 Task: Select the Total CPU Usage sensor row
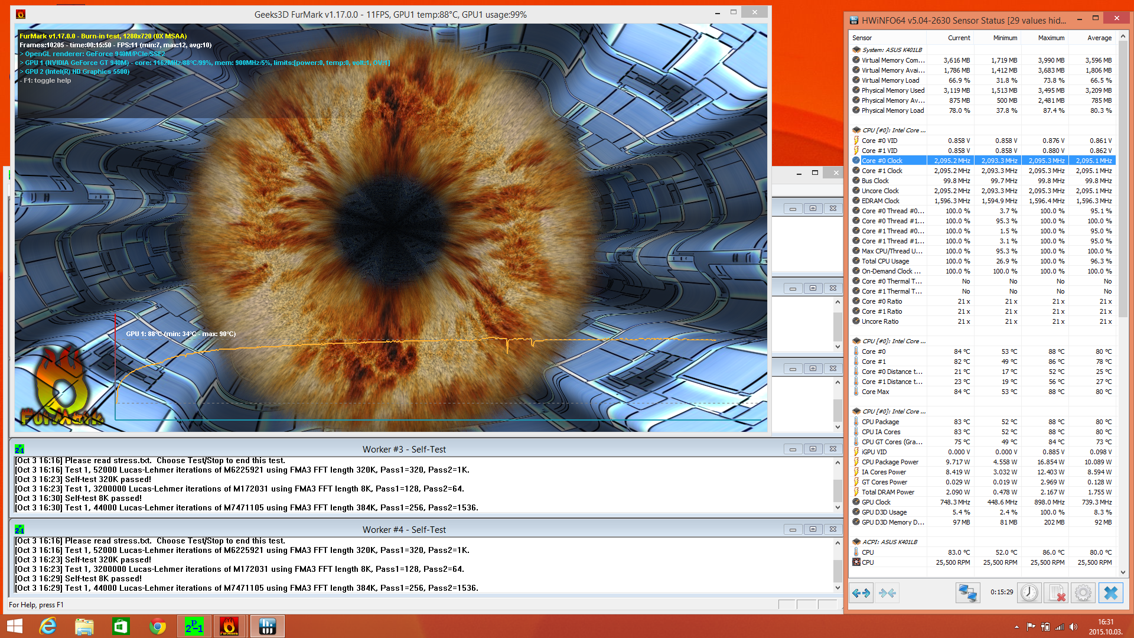point(983,261)
